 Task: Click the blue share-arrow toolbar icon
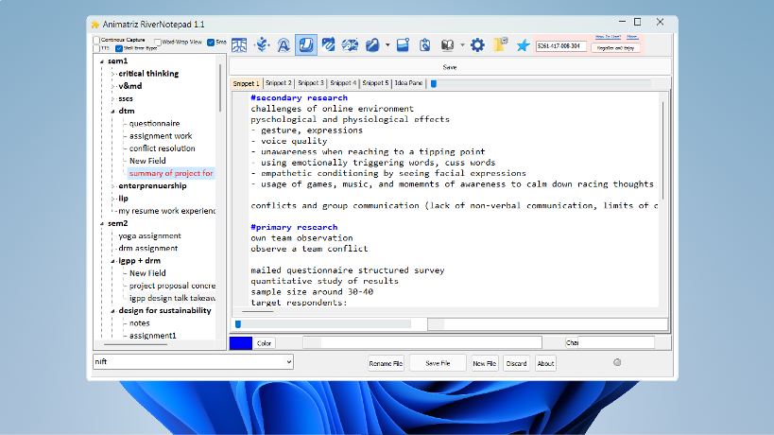click(372, 45)
